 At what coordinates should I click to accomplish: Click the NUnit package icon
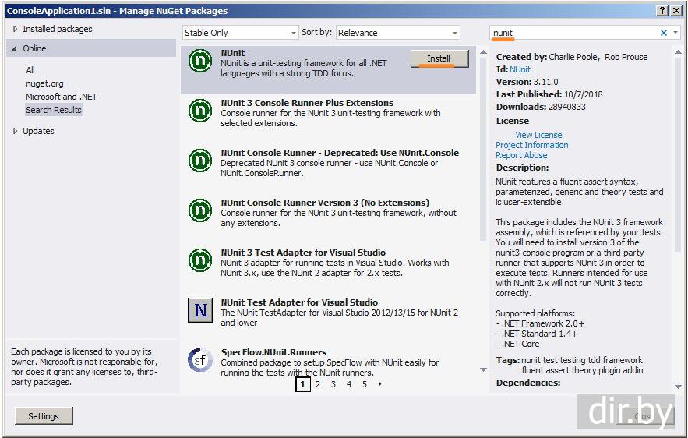point(200,61)
